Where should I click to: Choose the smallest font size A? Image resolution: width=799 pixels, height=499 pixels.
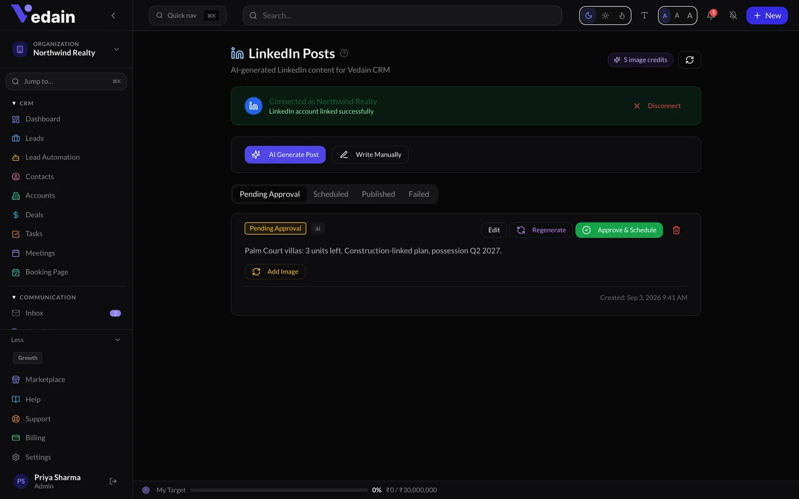[665, 16]
